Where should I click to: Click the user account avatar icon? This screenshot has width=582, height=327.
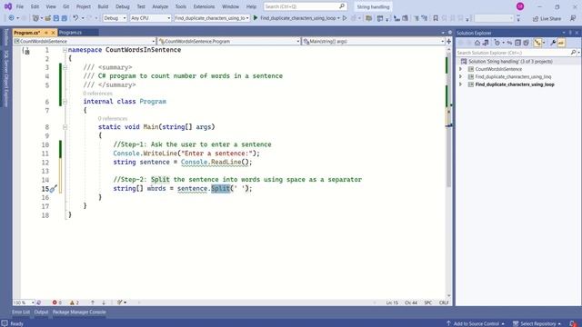tap(520, 6)
